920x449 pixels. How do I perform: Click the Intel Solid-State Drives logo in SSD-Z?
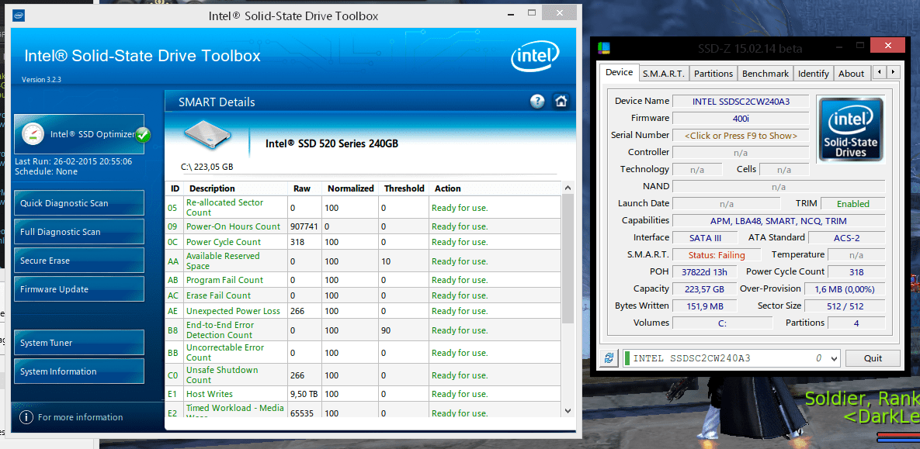pyautogui.click(x=851, y=130)
